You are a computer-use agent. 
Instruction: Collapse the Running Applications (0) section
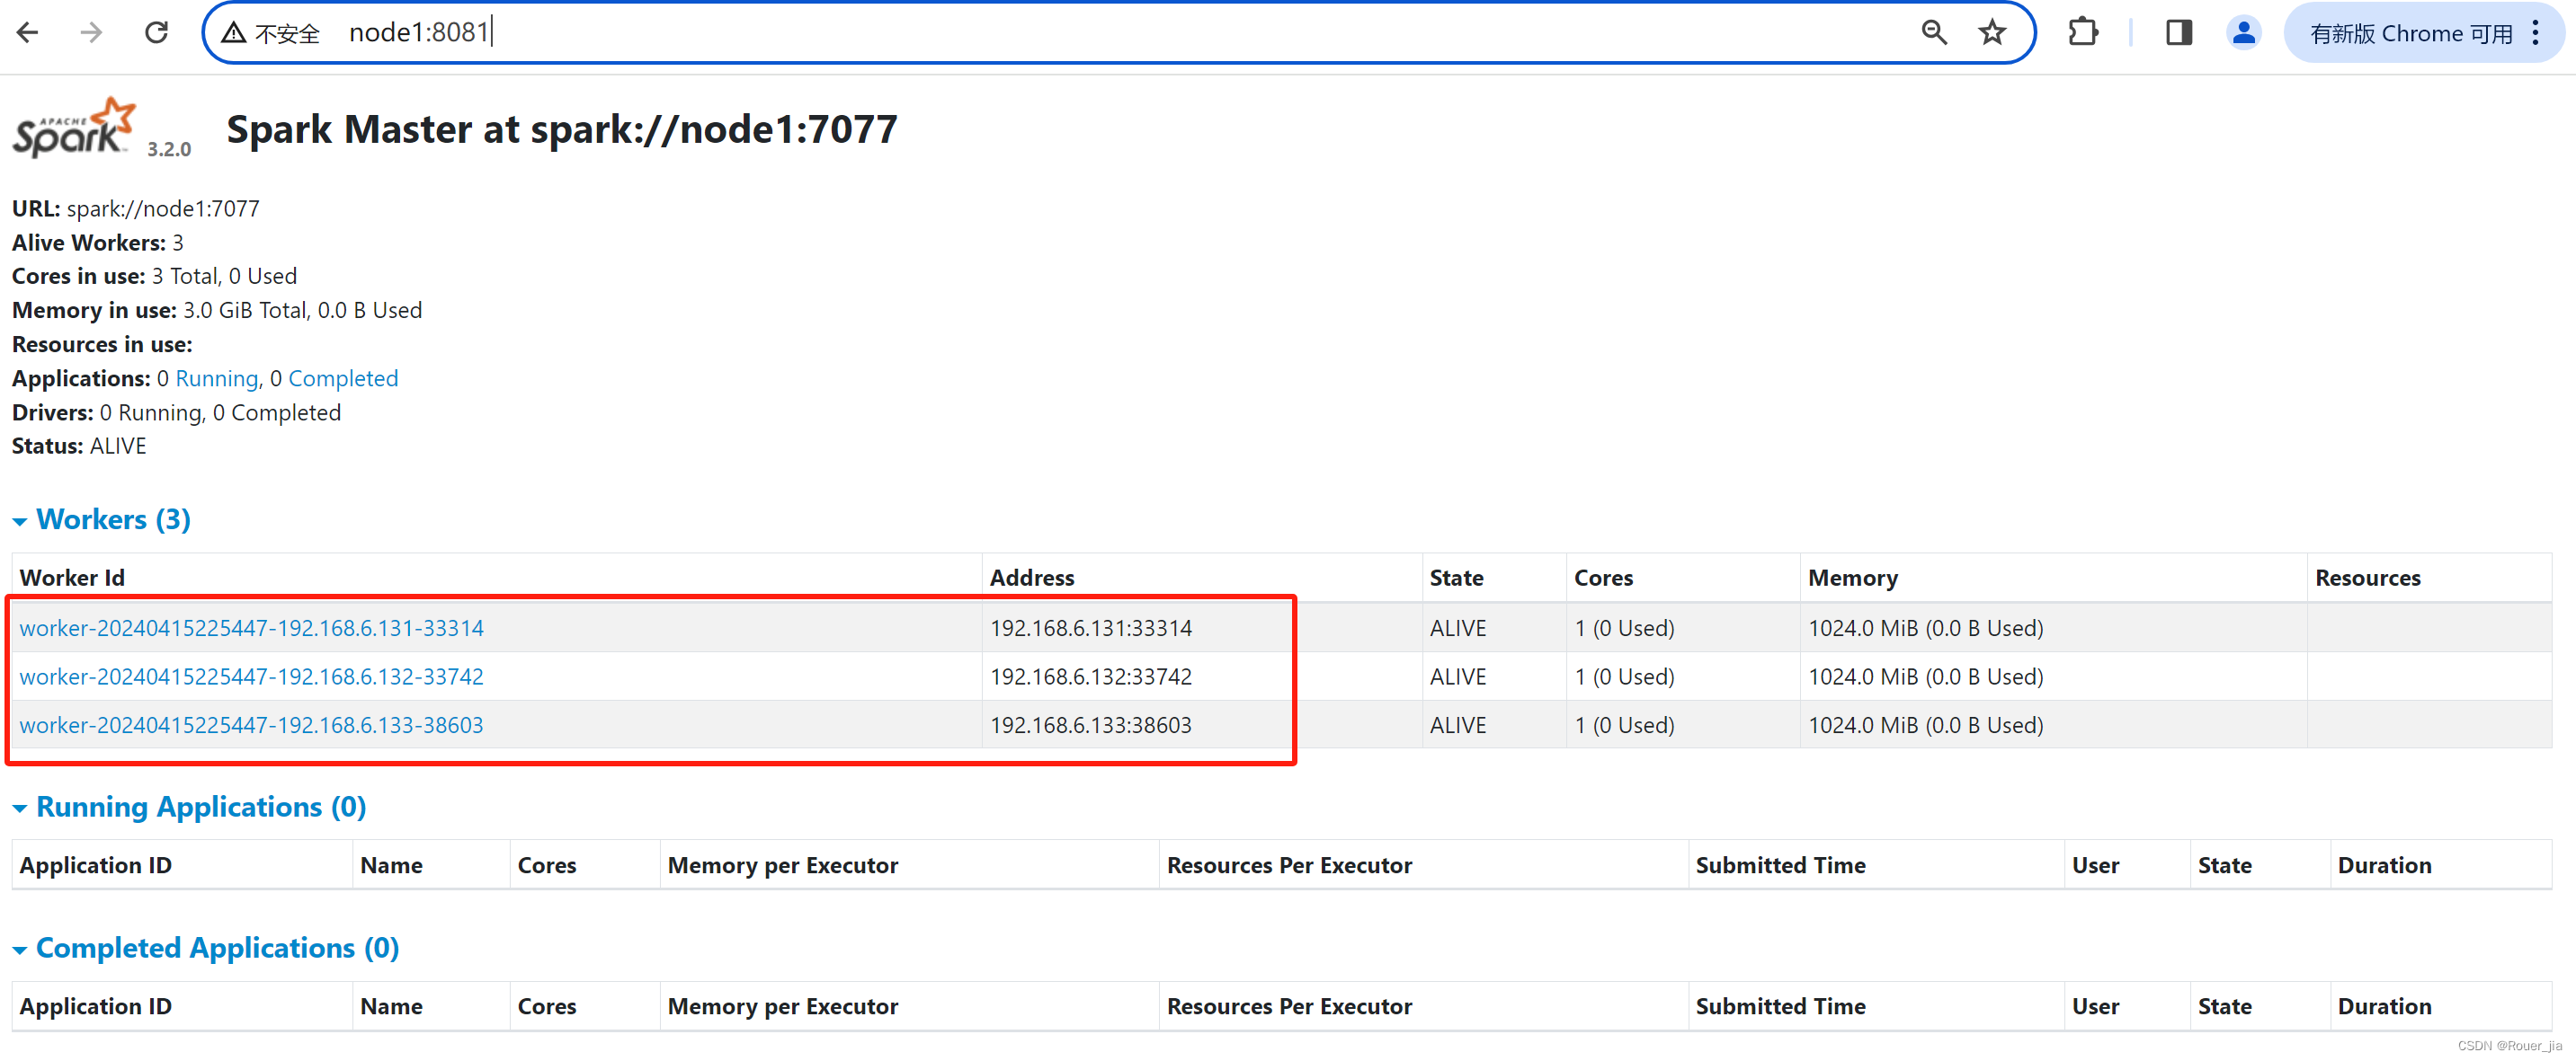coord(190,808)
